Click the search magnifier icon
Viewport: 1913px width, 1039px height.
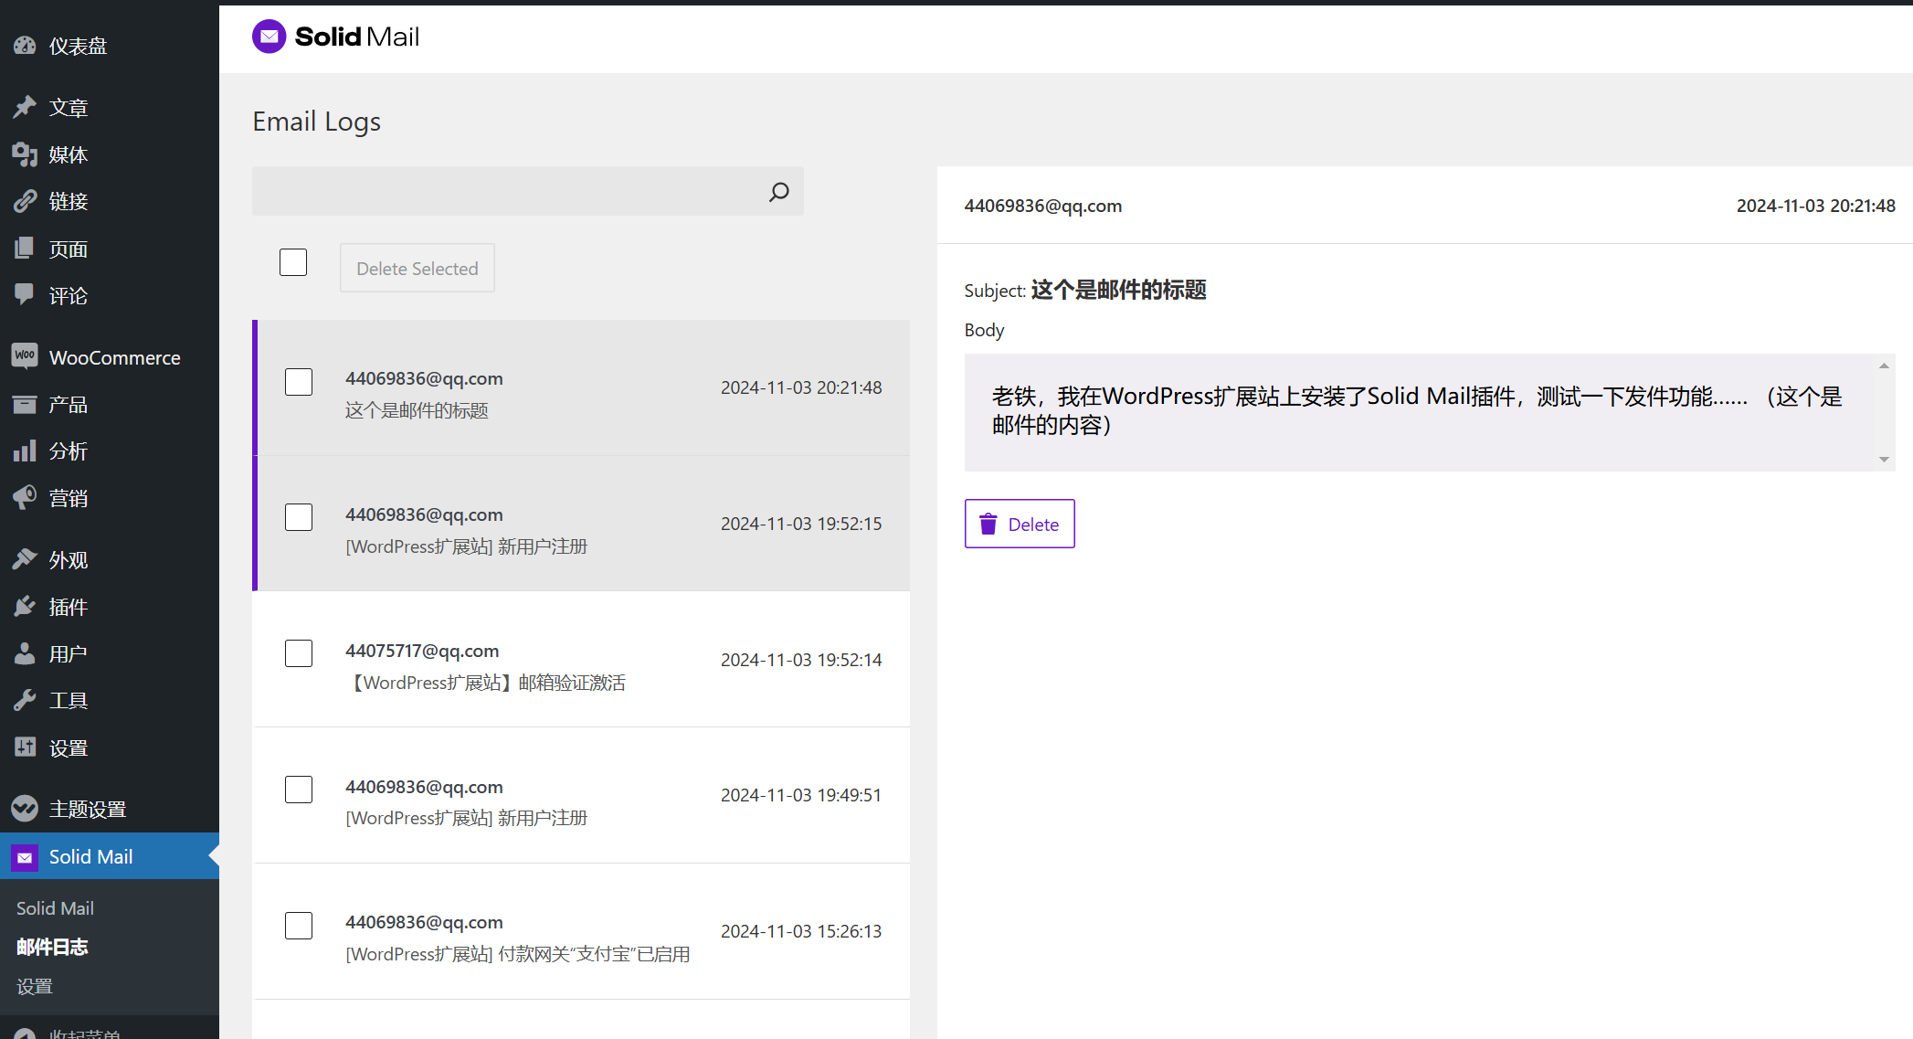(779, 192)
